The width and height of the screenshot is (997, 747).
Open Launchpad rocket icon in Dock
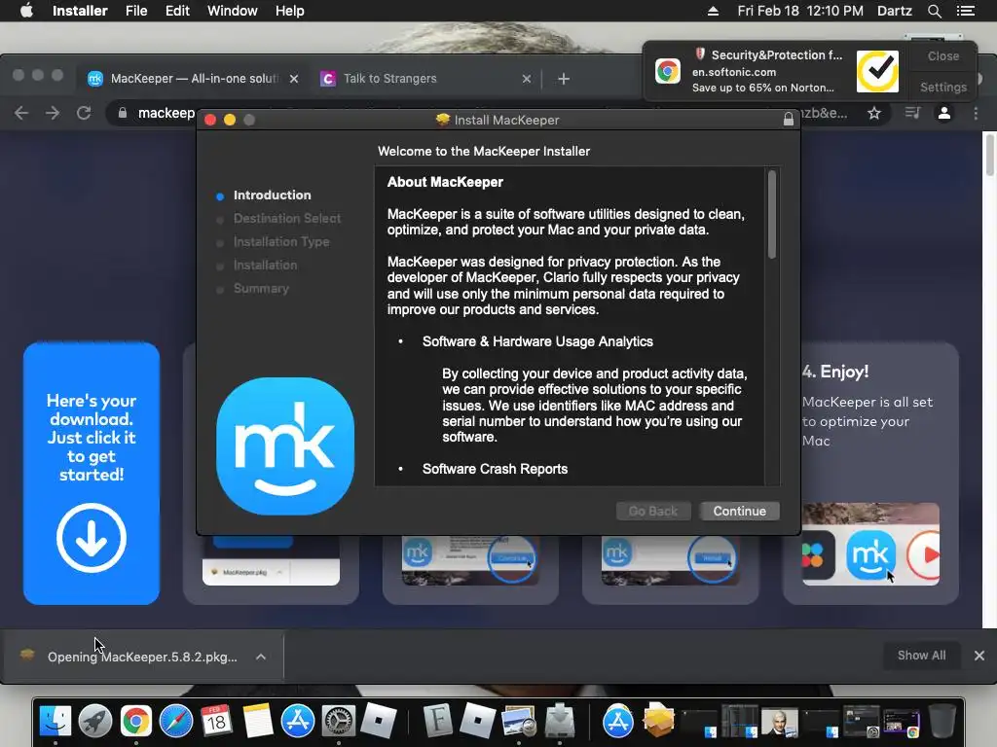[x=95, y=721]
